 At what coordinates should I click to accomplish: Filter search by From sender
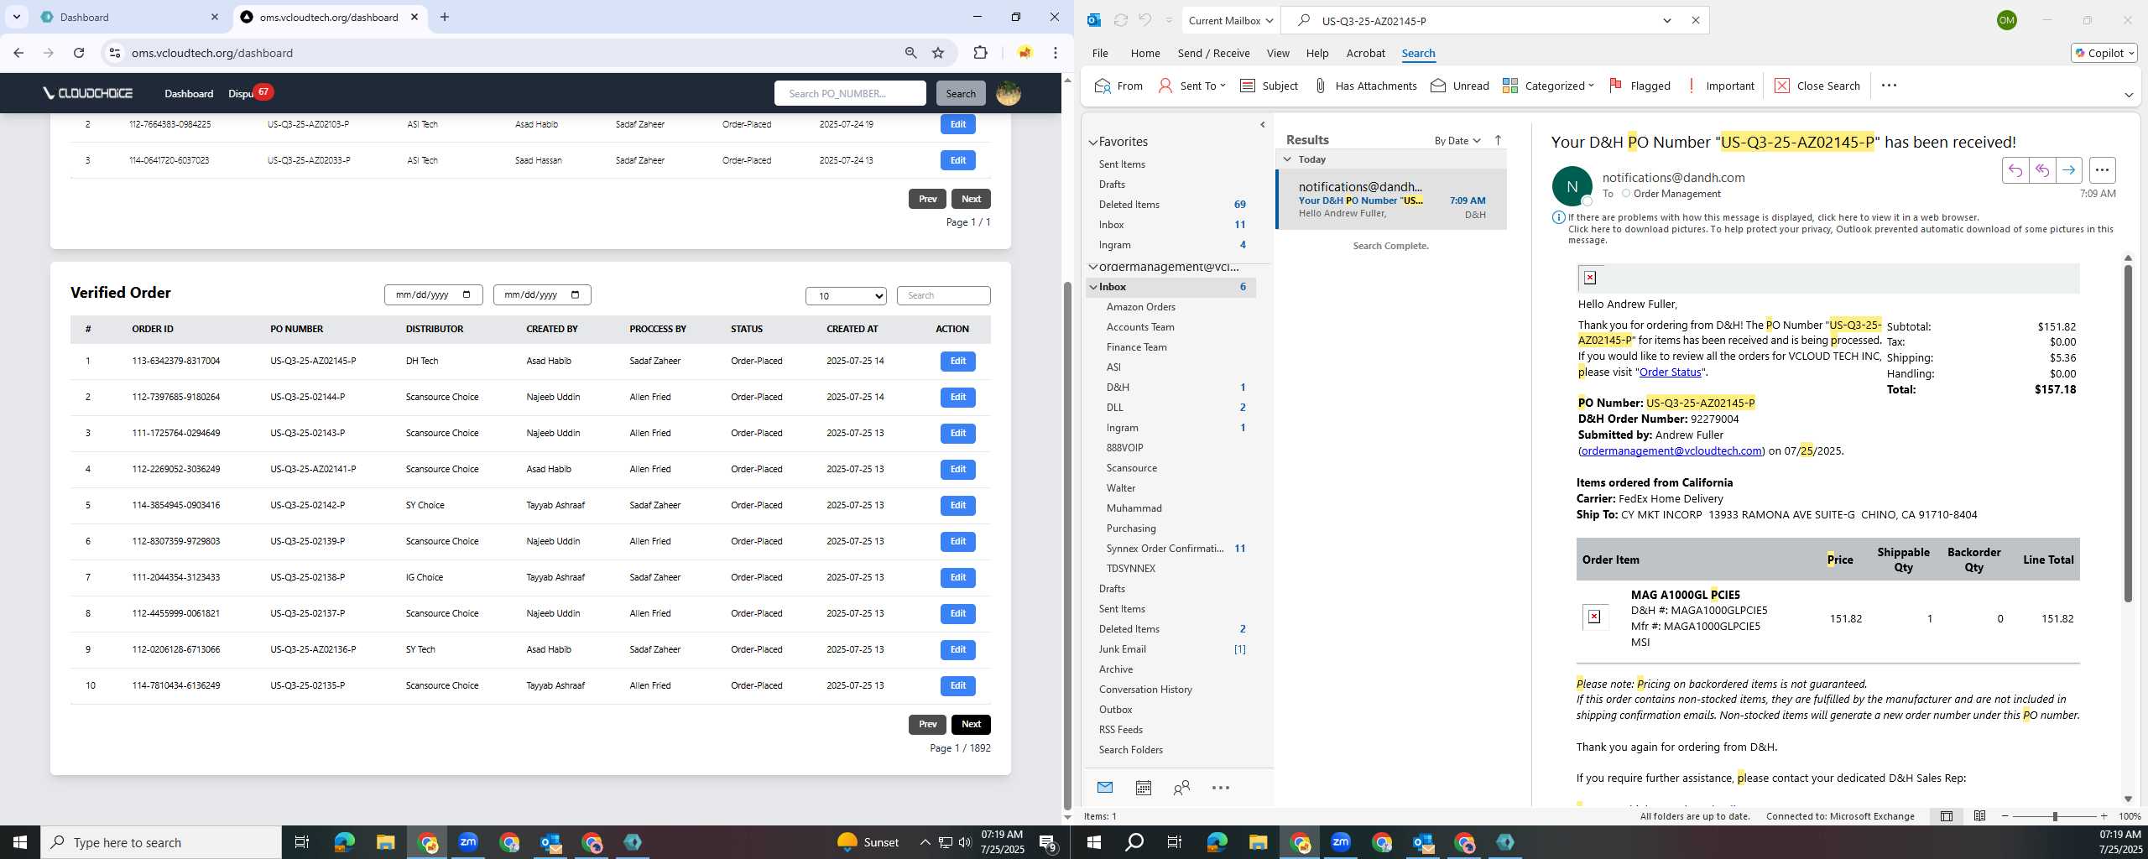pos(1118,86)
